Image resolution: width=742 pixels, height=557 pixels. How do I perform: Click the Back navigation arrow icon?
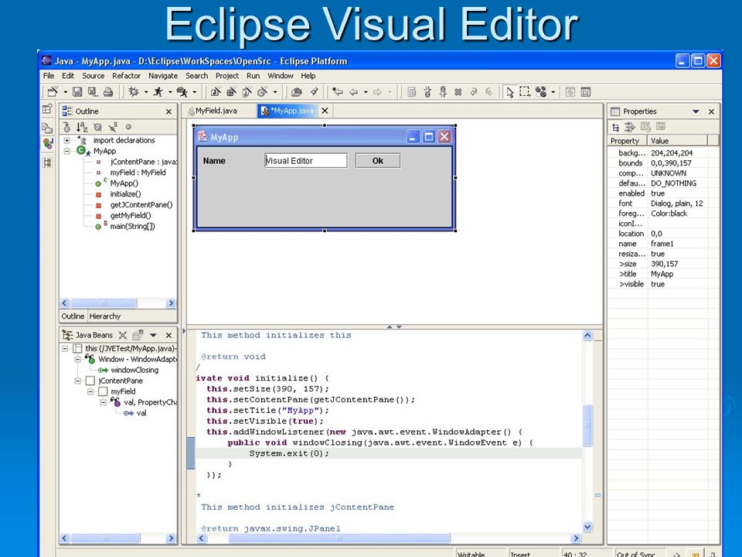click(x=353, y=92)
